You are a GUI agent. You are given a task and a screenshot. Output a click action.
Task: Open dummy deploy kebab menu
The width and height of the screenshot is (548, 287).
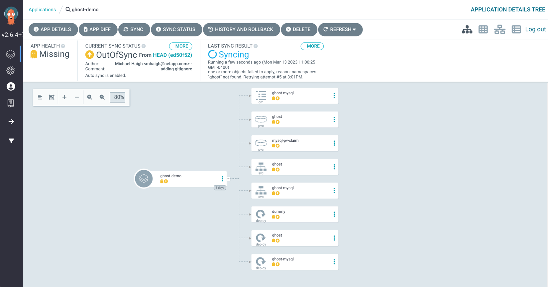point(334,214)
